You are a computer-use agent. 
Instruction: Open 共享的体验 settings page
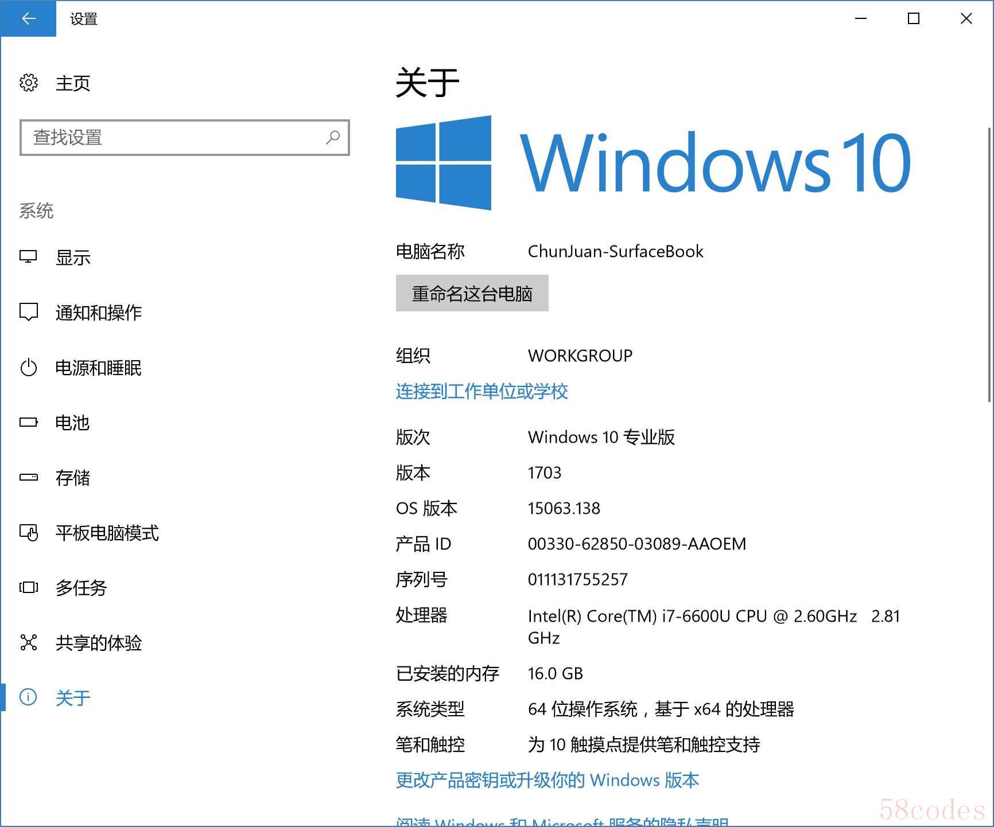[99, 643]
